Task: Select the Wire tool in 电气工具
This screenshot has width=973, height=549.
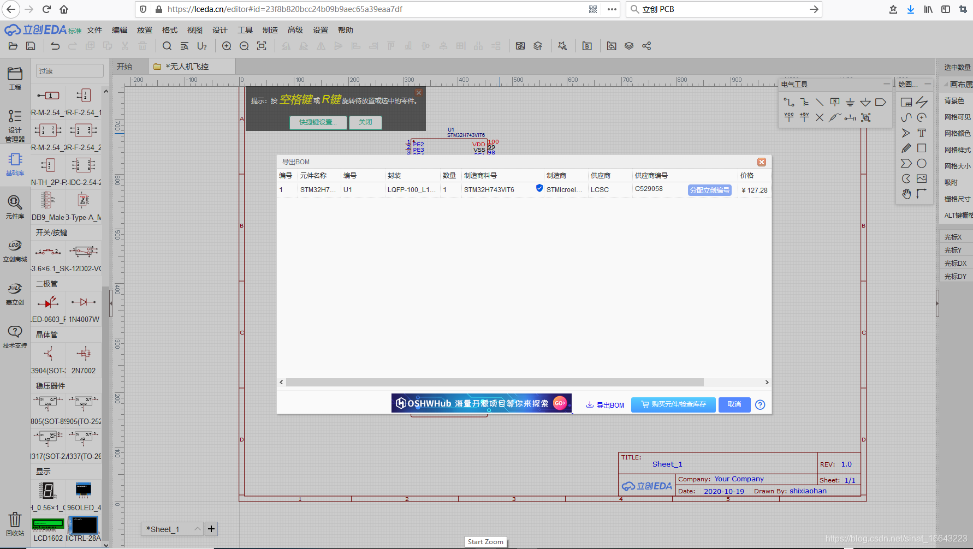Action: coord(789,102)
